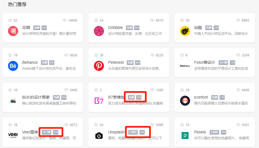Screen dimensions: 259x148
Task: Open the Pinterest red logo
Action: coord(99,66)
